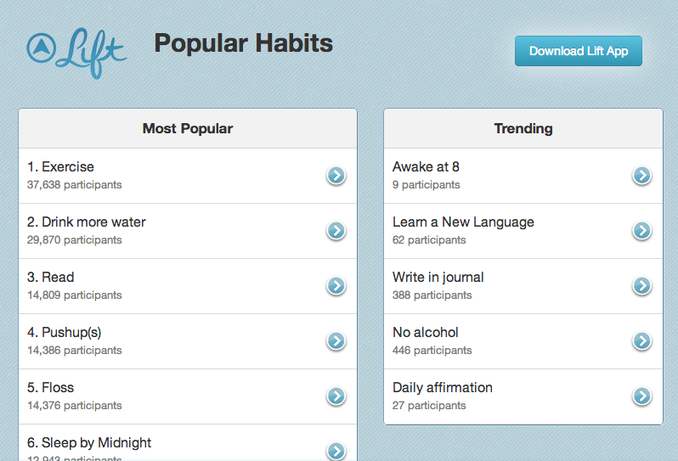
Task: Click the arrow icon beside Read
Action: [x=336, y=286]
